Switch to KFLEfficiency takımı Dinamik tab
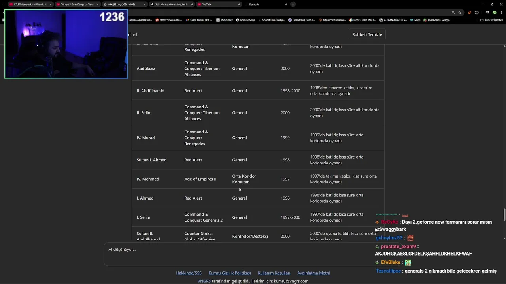Screen dimensions: 506x284 coord(31,4)
